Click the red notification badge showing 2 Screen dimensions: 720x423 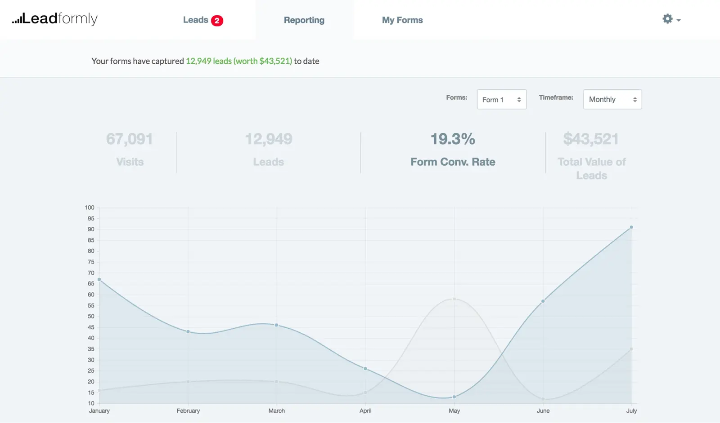click(218, 20)
